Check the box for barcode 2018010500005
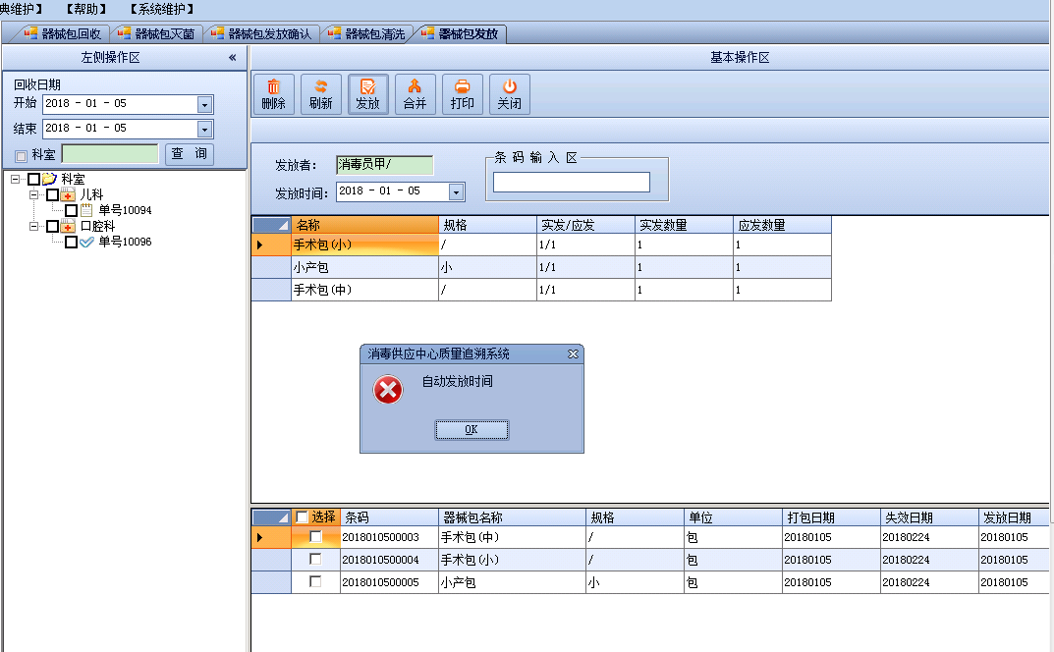1054x652 pixels. [315, 581]
